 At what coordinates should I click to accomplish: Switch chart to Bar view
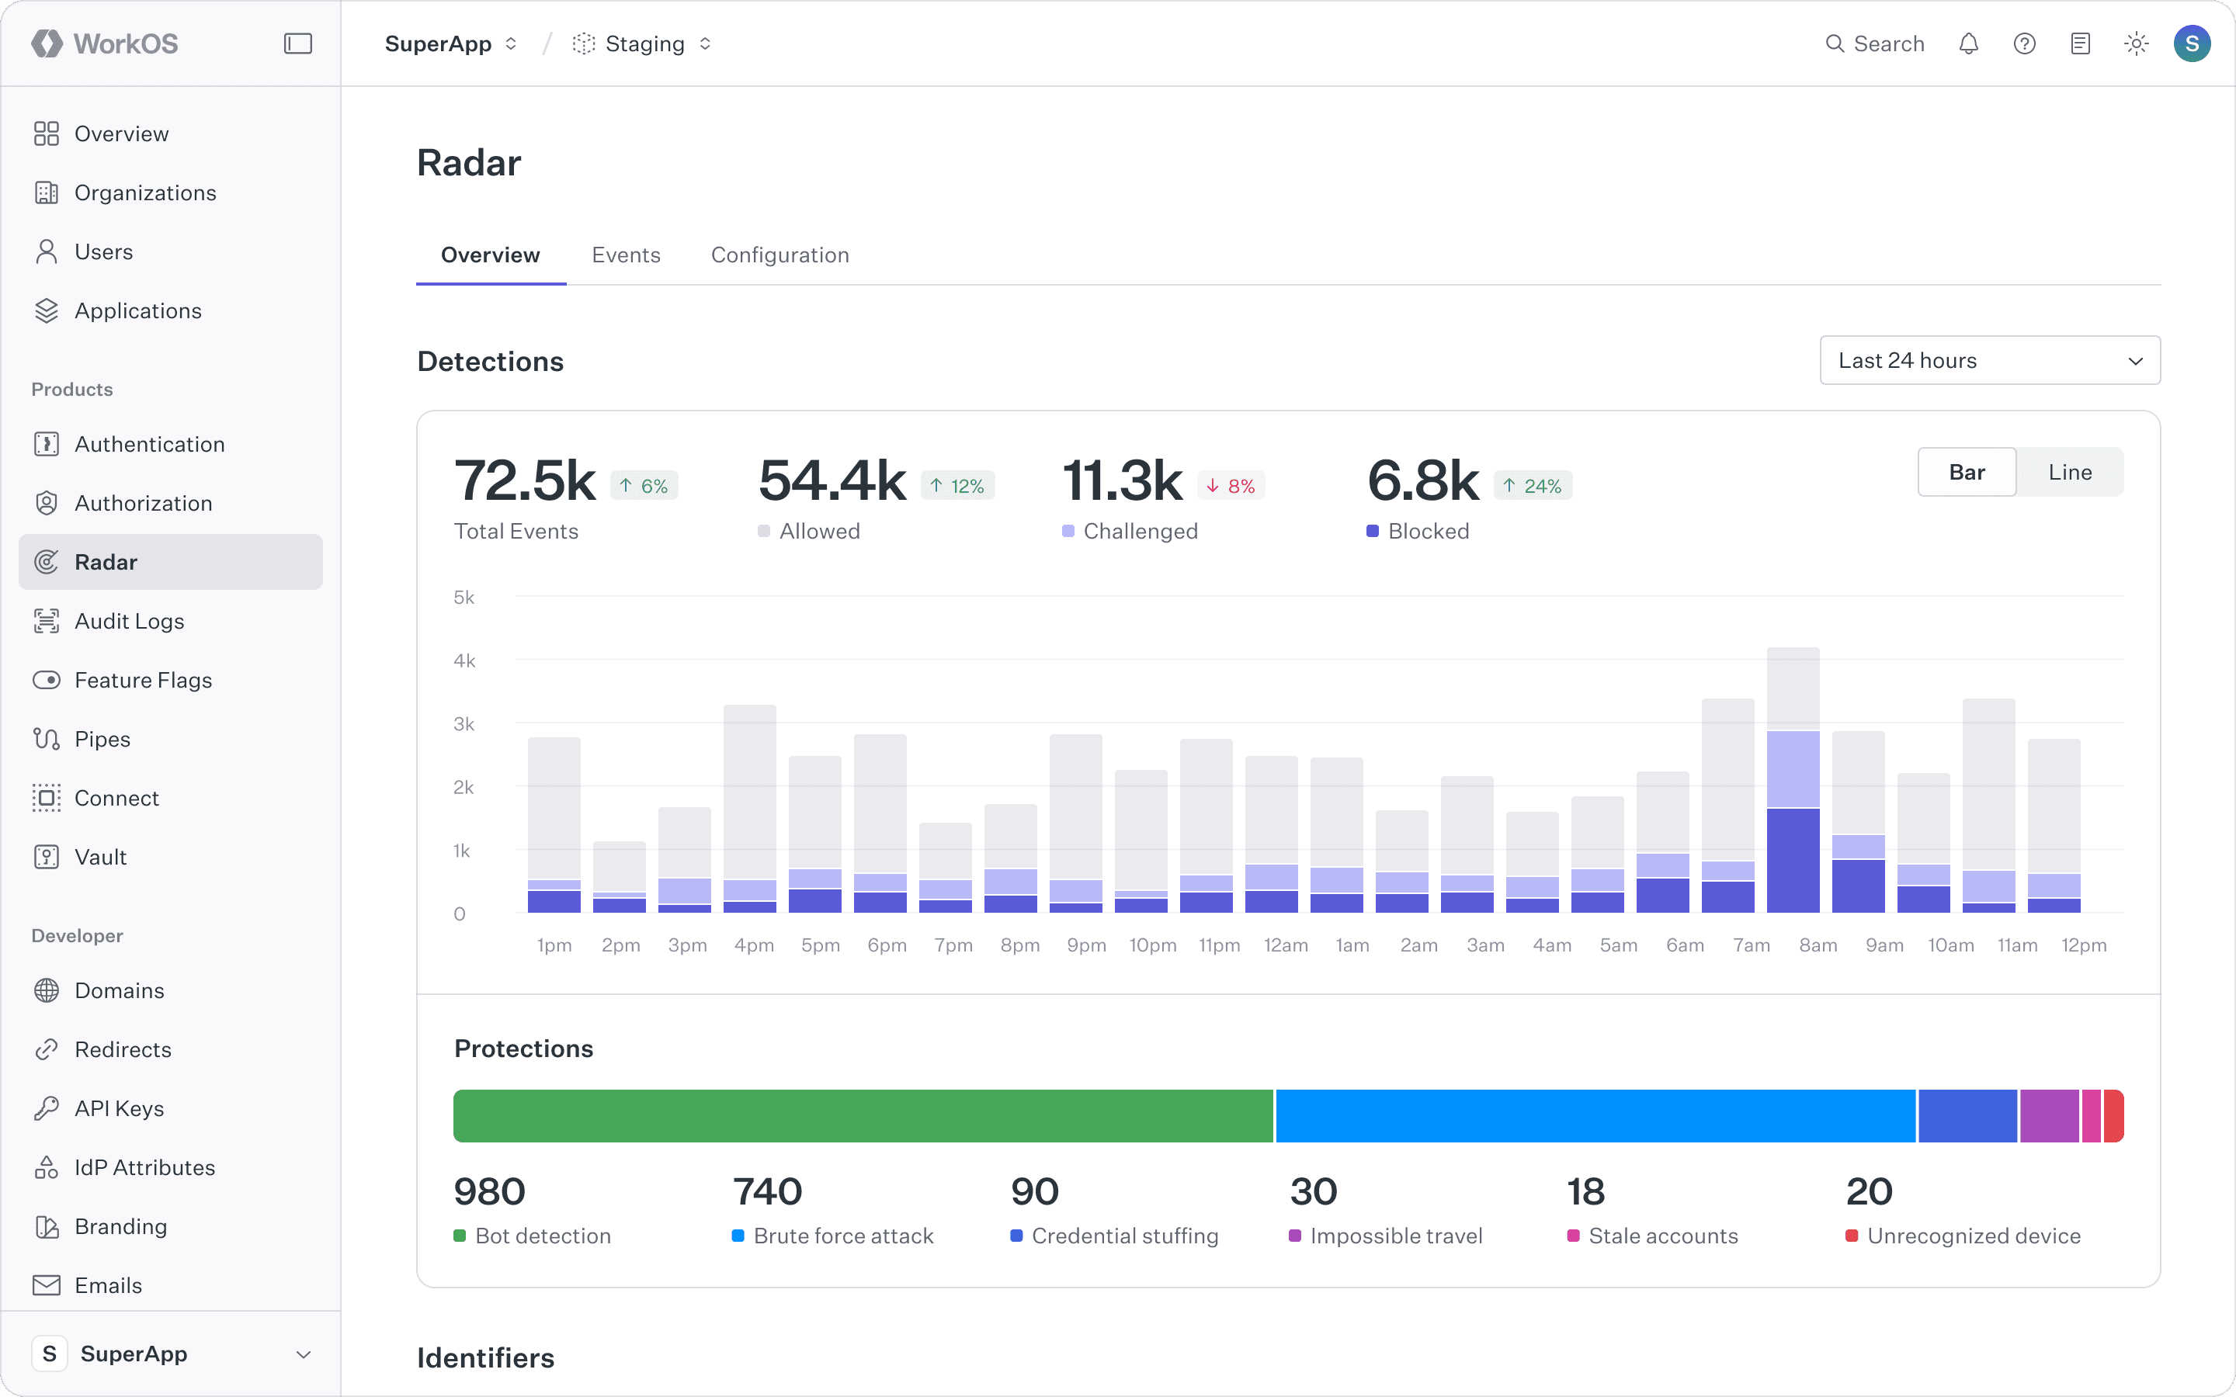[1967, 472]
